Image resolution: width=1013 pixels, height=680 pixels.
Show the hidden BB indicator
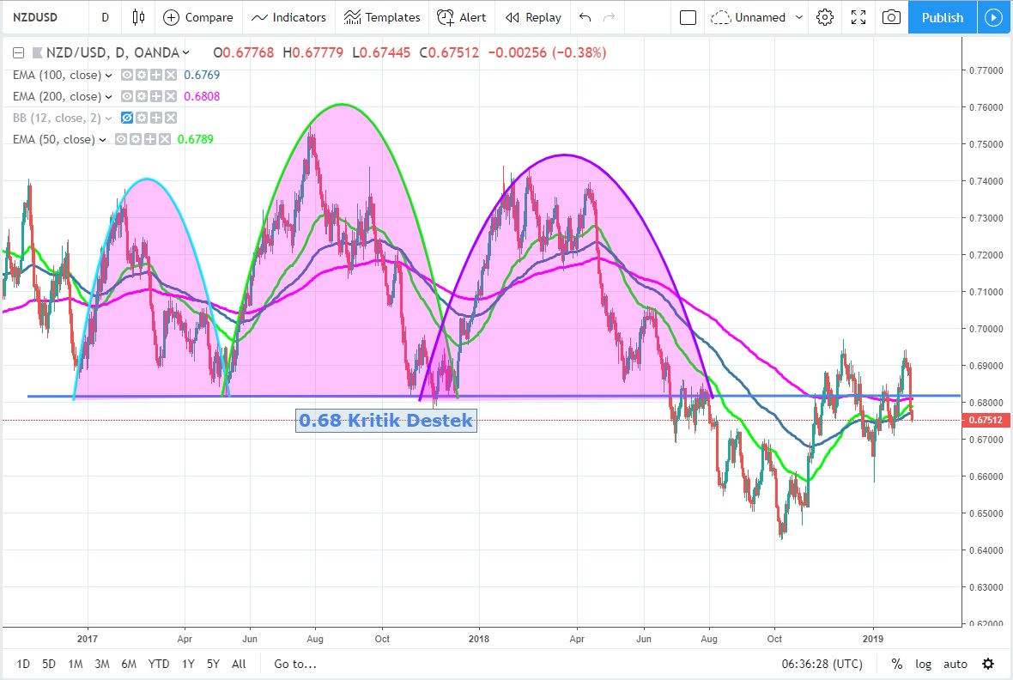coord(128,118)
